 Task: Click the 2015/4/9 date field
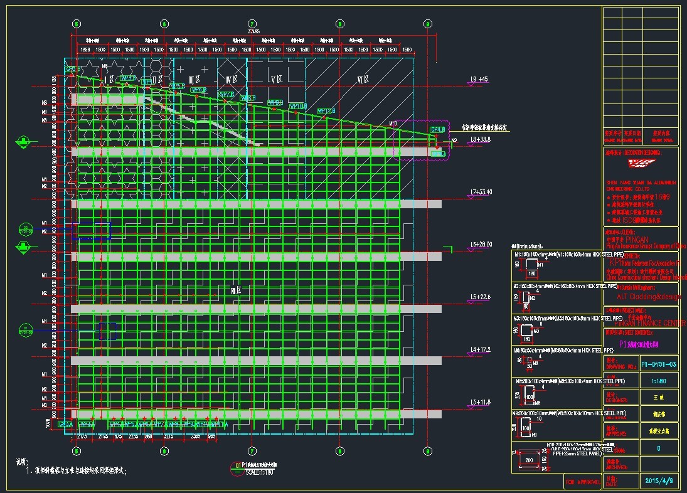(x=659, y=481)
